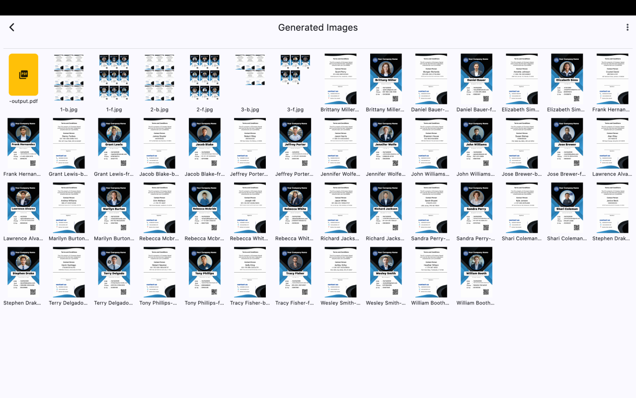This screenshot has height=398, width=636.
Task: Open Jeffrey Porter front card with photo
Action: [x=295, y=143]
